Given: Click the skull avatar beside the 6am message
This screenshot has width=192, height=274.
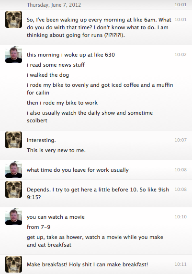Looking at the screenshot, I should [x=13, y=19].
